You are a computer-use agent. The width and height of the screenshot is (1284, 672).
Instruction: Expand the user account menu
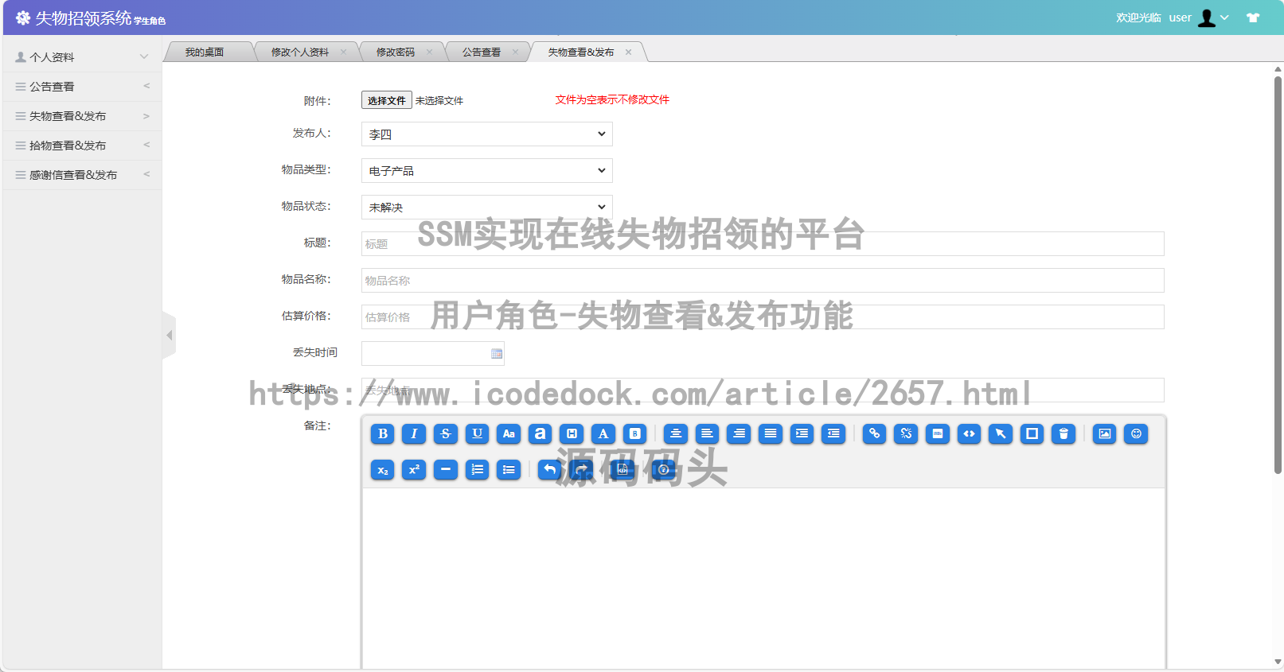pos(1212,17)
